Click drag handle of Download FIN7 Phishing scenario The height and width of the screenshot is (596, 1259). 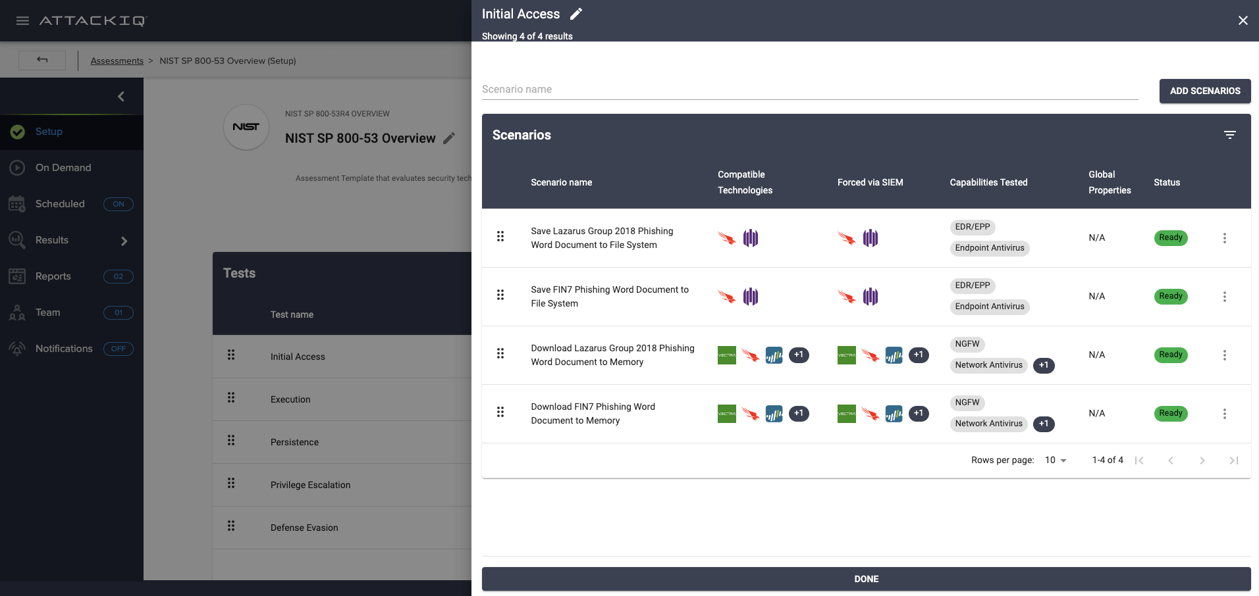500,412
